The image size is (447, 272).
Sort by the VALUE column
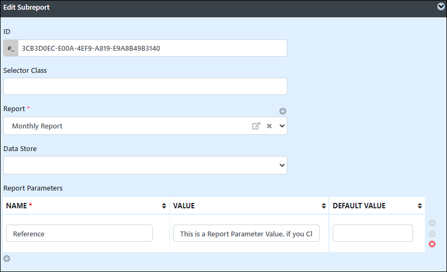click(324, 206)
